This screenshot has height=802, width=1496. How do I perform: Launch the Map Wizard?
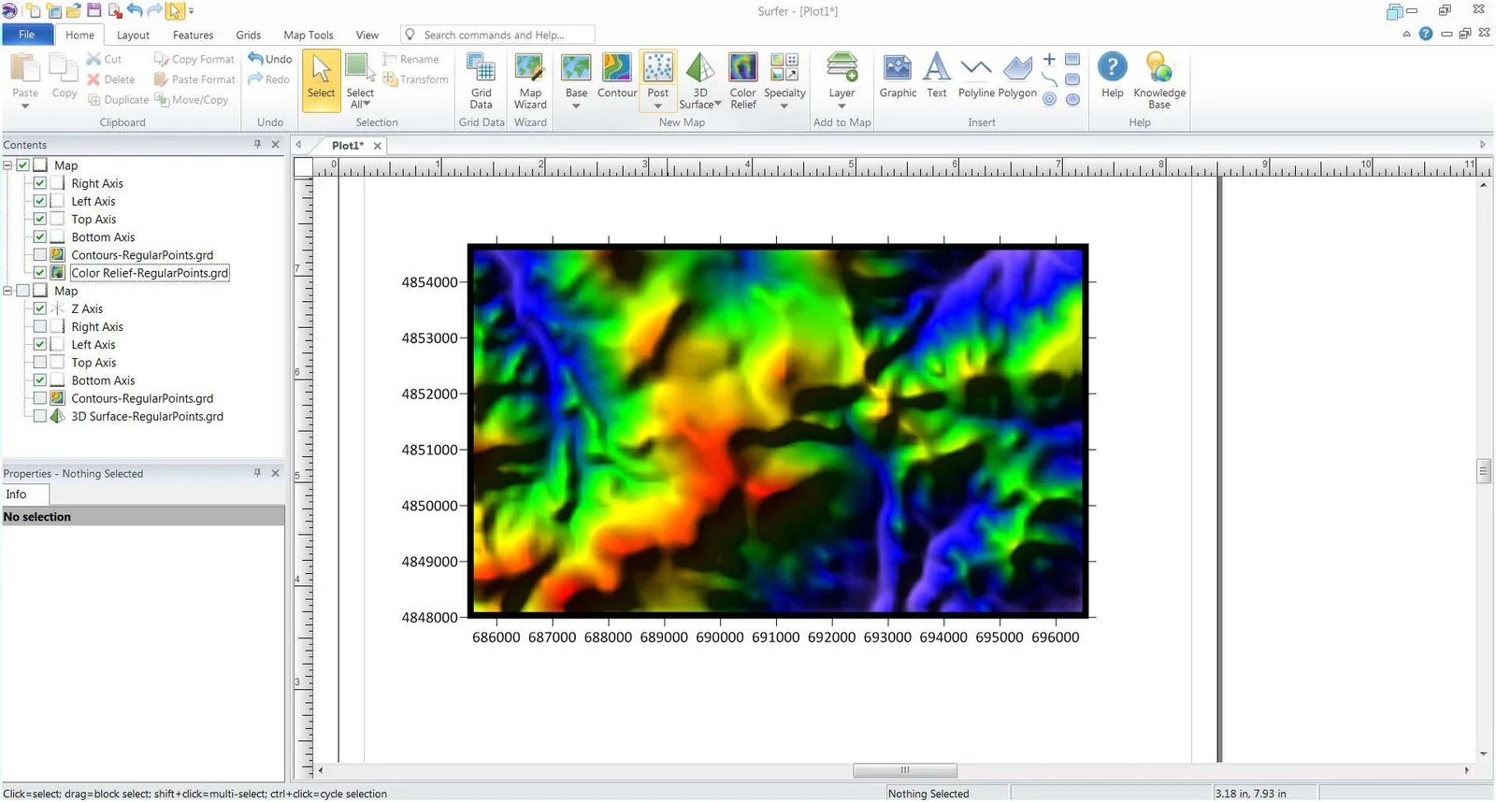(x=530, y=80)
